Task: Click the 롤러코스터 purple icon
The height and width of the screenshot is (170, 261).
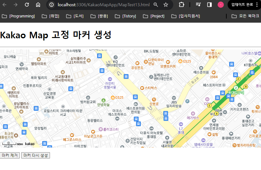Action: (x=101, y=129)
